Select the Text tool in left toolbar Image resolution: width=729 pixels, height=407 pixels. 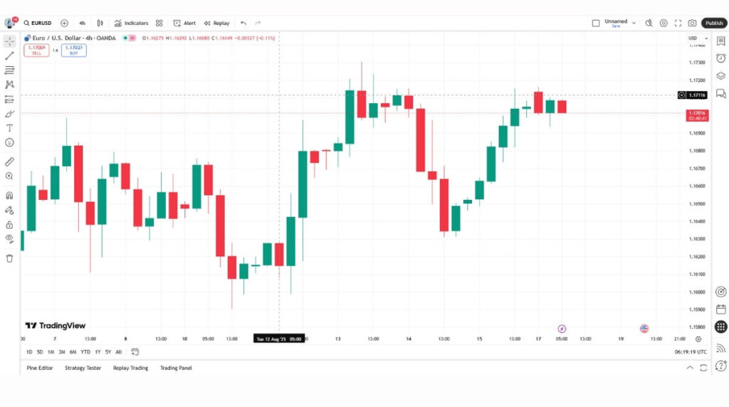point(9,128)
